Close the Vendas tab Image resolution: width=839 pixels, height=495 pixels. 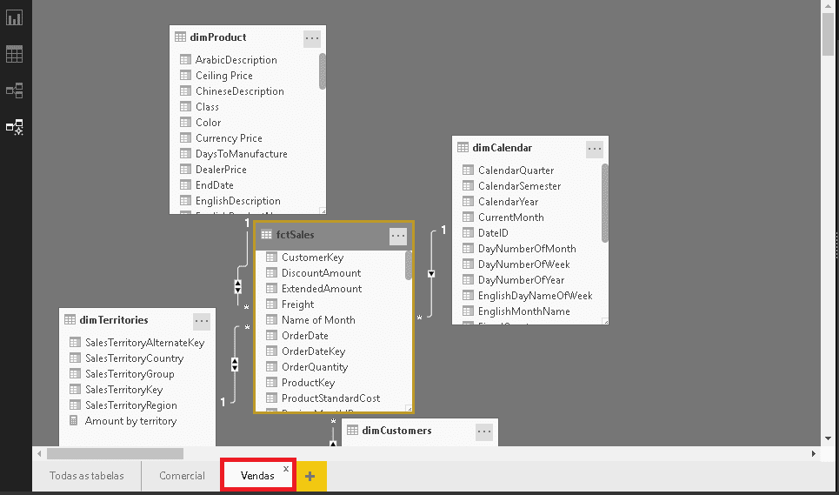286,469
